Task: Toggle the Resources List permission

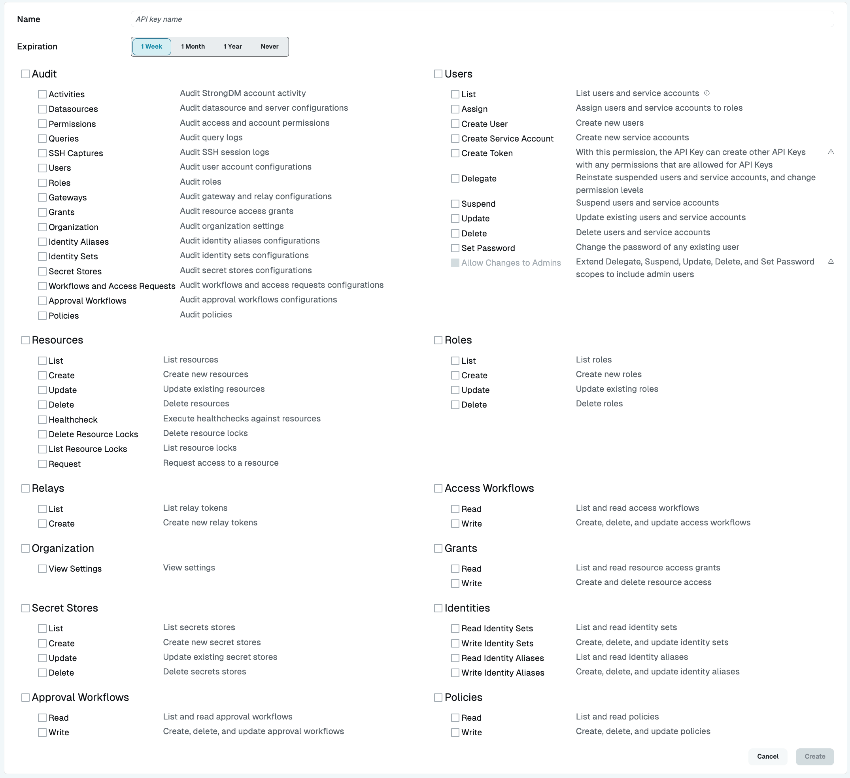Action: [x=43, y=361]
